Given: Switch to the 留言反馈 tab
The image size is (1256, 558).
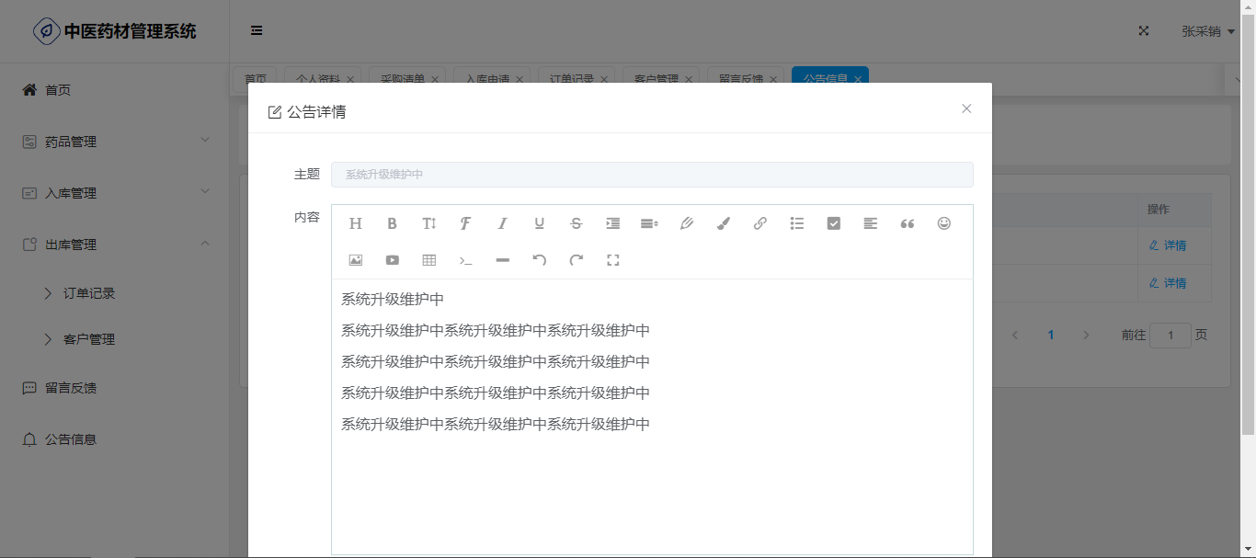Looking at the screenshot, I should coord(740,79).
